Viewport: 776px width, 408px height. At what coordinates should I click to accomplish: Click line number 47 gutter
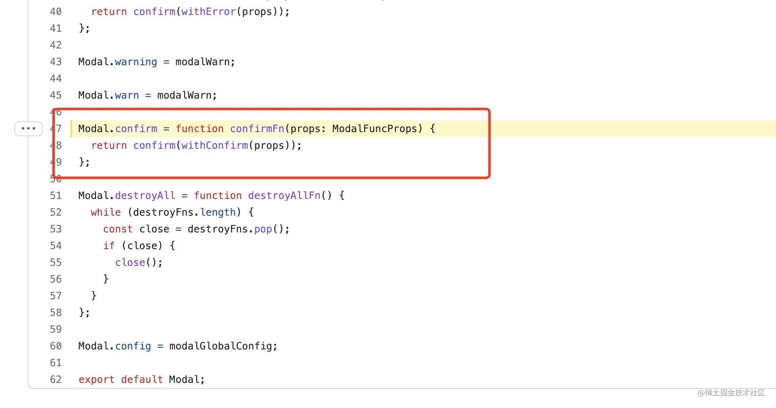tap(56, 128)
